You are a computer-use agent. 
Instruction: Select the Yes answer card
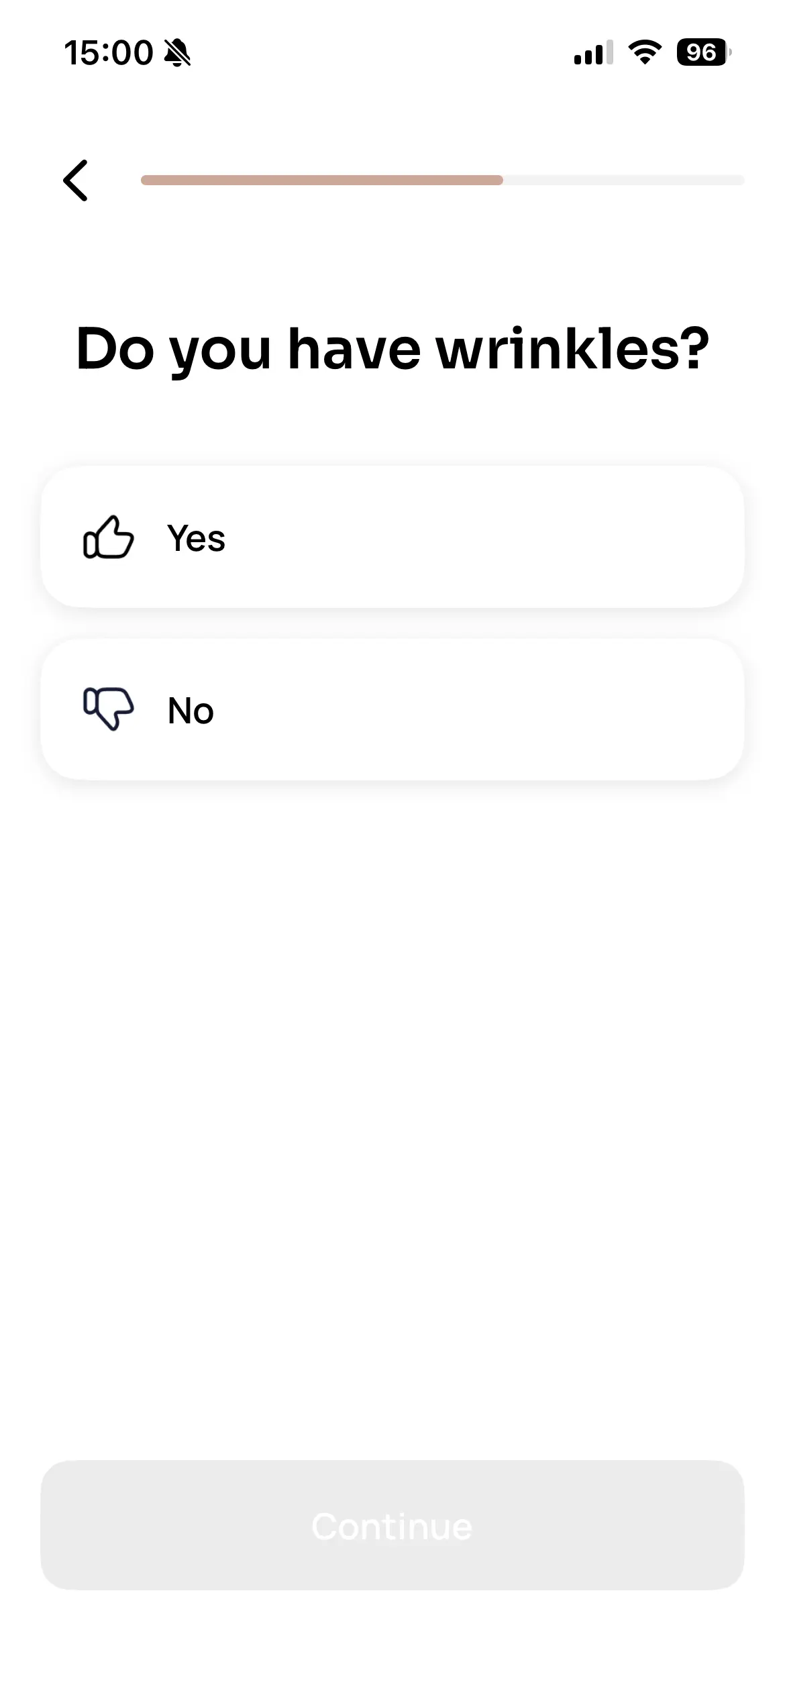392,537
